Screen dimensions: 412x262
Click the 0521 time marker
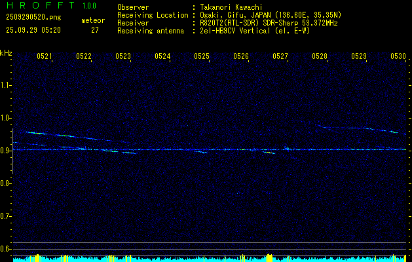pyautogui.click(x=45, y=56)
